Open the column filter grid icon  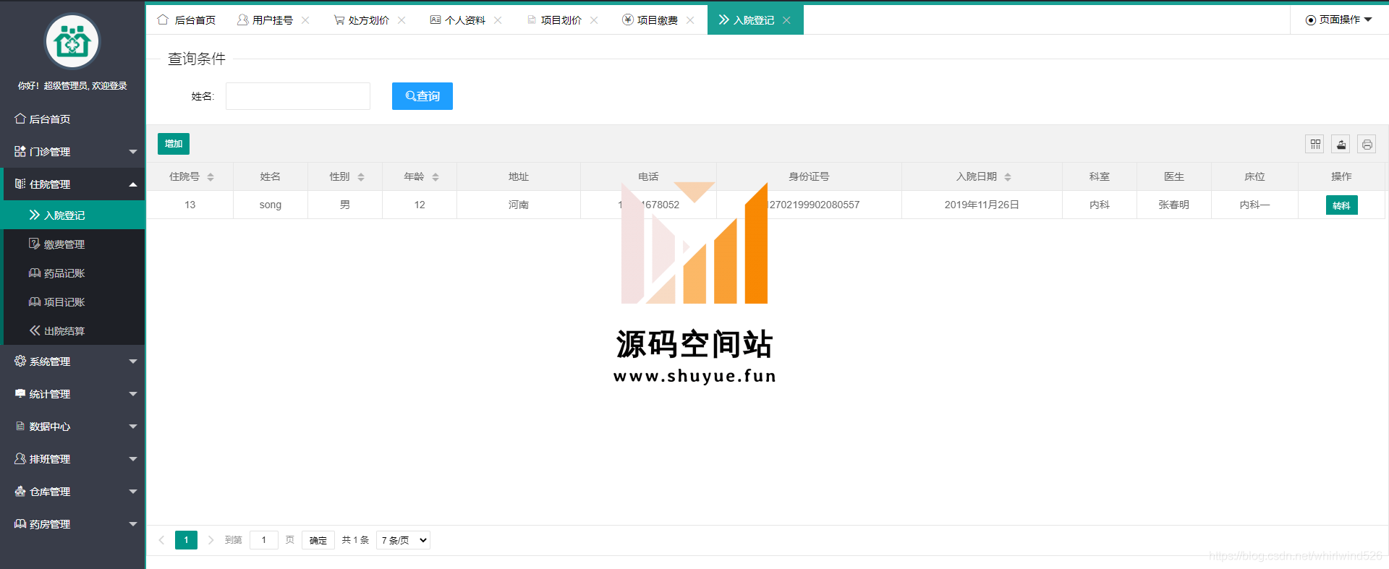(1315, 145)
